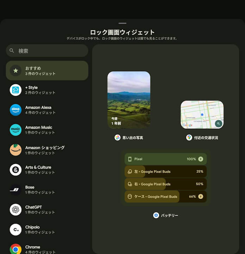Click the sheet drag handle at top
The image size is (245, 254).
pos(122,23)
